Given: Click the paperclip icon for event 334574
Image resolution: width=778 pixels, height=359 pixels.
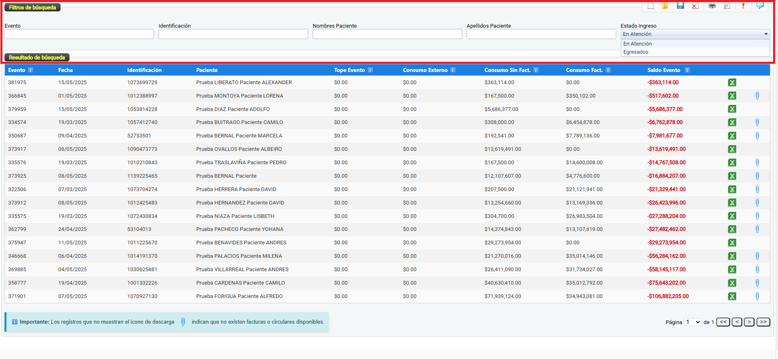Looking at the screenshot, I should coord(757,122).
